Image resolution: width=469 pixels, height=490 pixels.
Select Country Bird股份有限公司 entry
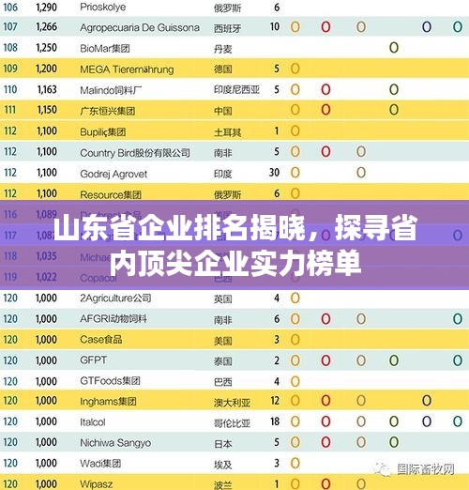click(x=135, y=153)
